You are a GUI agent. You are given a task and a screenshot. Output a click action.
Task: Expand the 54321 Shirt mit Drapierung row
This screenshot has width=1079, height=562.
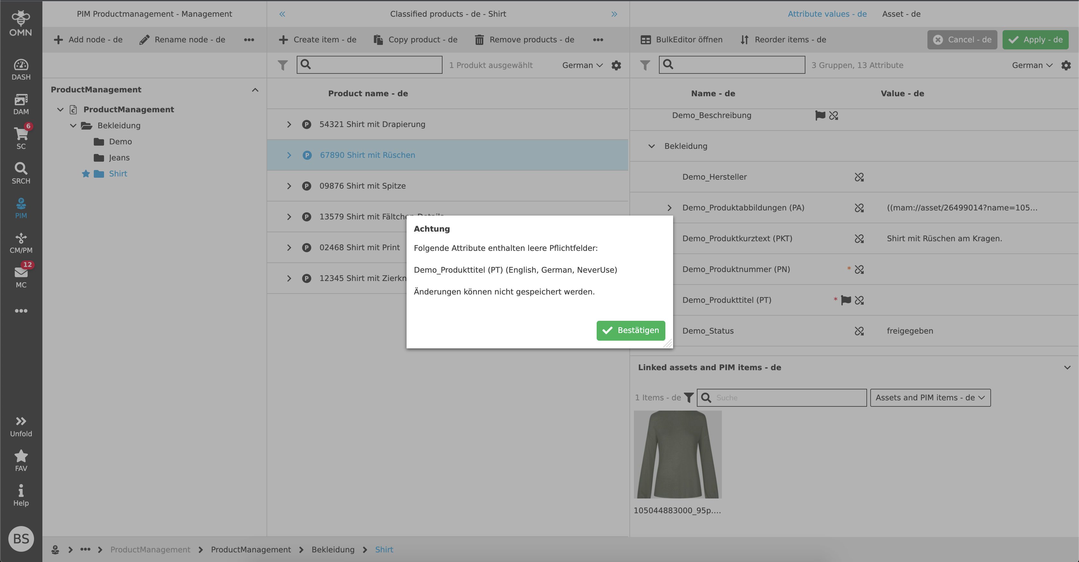pyautogui.click(x=289, y=124)
